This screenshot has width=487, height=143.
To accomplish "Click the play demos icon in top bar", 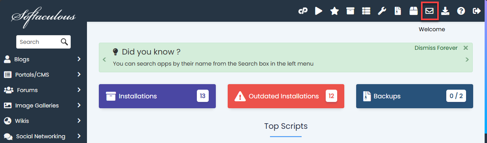I will 319,11.
